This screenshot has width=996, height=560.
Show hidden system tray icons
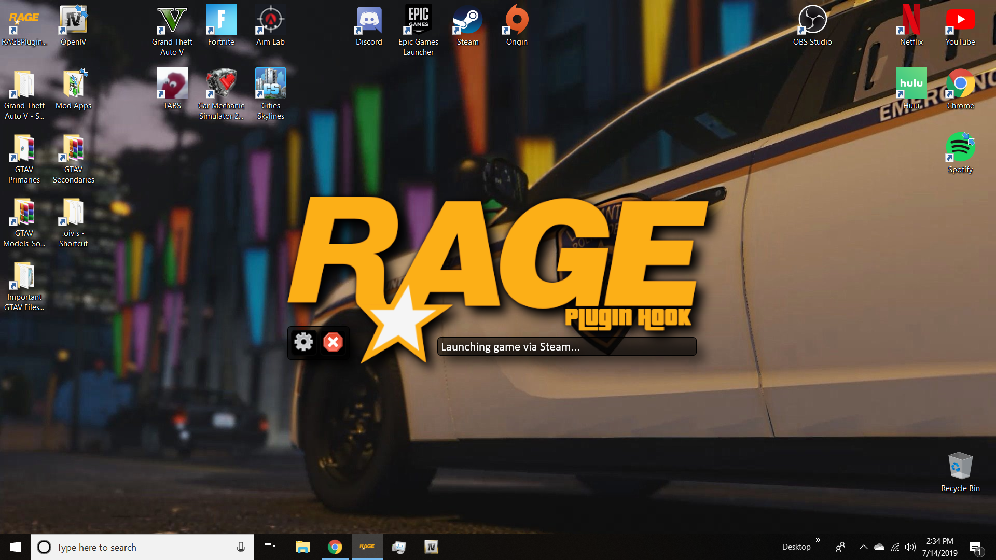(864, 547)
